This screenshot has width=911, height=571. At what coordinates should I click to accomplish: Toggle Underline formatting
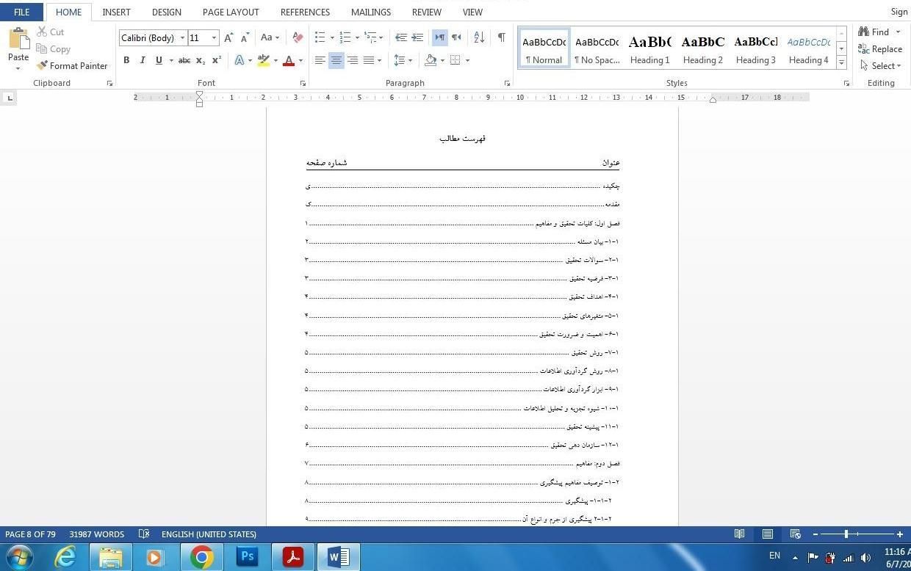point(159,60)
